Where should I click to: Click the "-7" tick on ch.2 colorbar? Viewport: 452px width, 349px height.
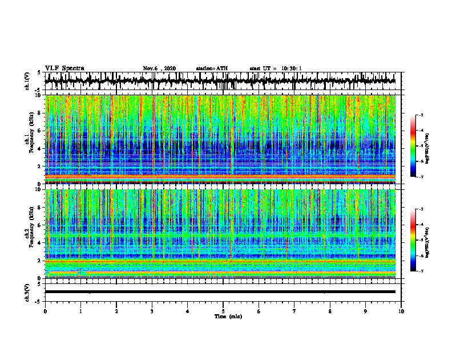pos(421,271)
